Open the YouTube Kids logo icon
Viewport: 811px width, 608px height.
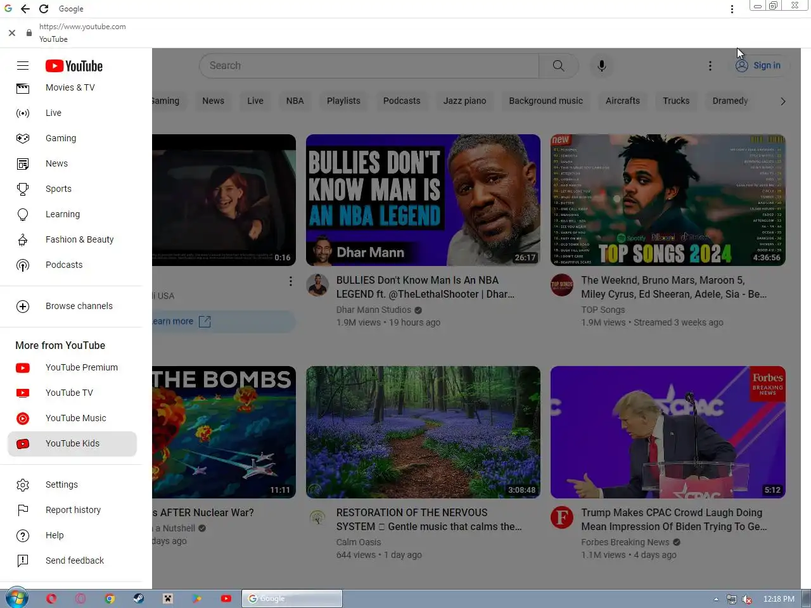click(23, 444)
